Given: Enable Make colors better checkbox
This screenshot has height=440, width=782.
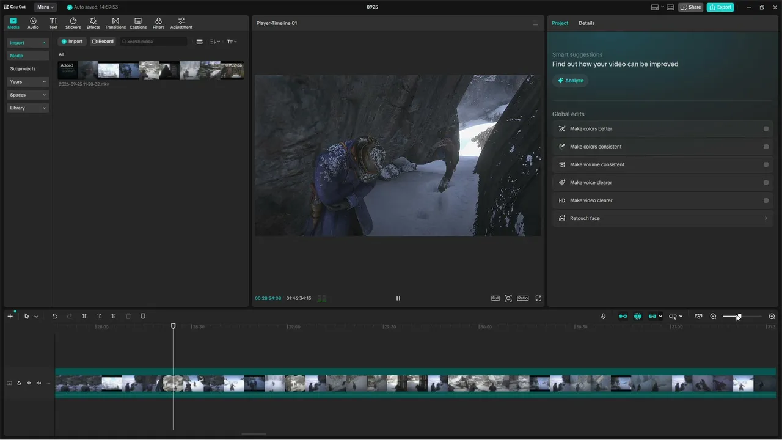Looking at the screenshot, I should pyautogui.click(x=766, y=129).
